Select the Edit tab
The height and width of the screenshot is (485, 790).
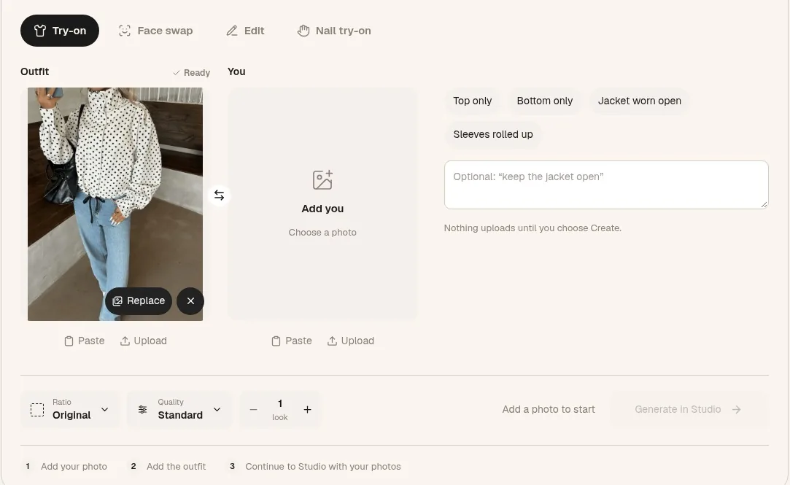245,31
